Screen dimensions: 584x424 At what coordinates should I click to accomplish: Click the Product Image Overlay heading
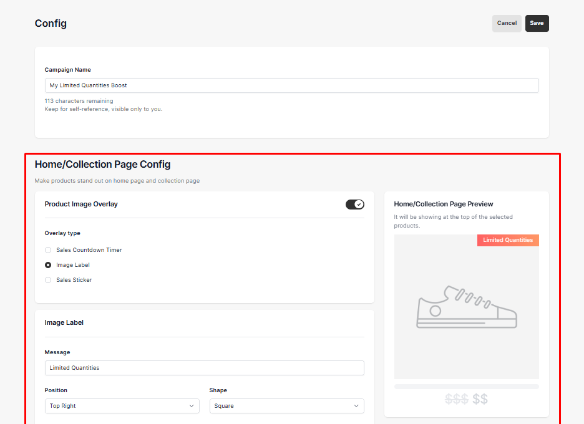[x=81, y=204]
